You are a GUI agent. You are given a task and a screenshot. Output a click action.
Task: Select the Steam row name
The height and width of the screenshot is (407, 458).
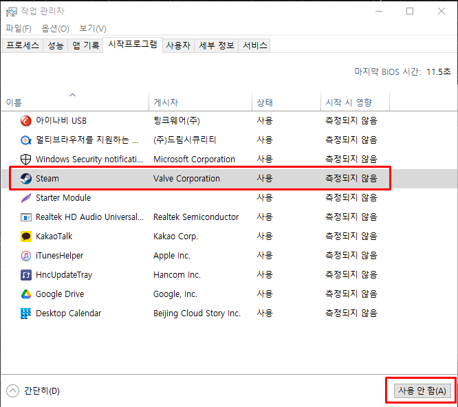(x=47, y=178)
